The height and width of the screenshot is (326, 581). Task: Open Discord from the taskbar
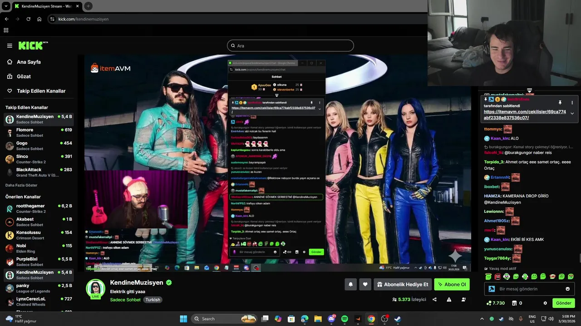(331, 319)
